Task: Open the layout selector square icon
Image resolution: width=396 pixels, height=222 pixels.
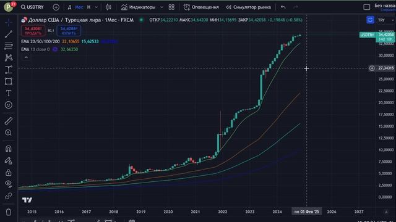Action: click(x=367, y=7)
